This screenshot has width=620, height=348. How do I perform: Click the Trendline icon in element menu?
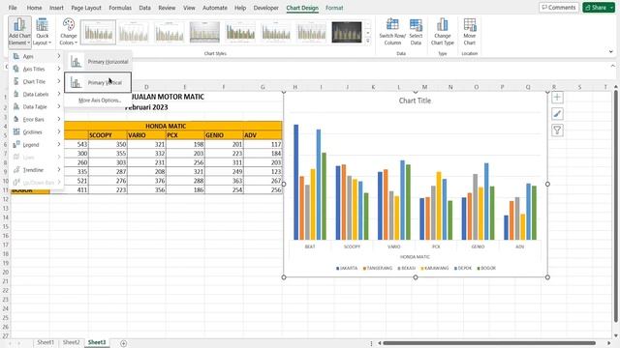pos(16,170)
